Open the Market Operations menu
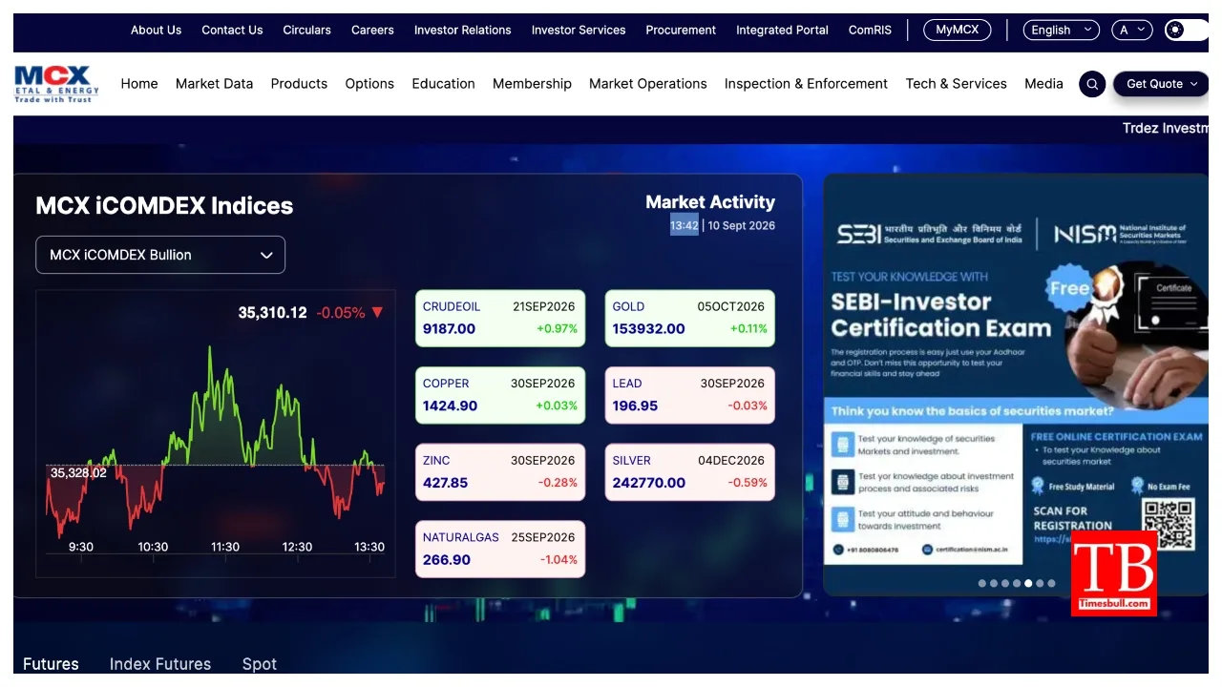 pos(648,84)
